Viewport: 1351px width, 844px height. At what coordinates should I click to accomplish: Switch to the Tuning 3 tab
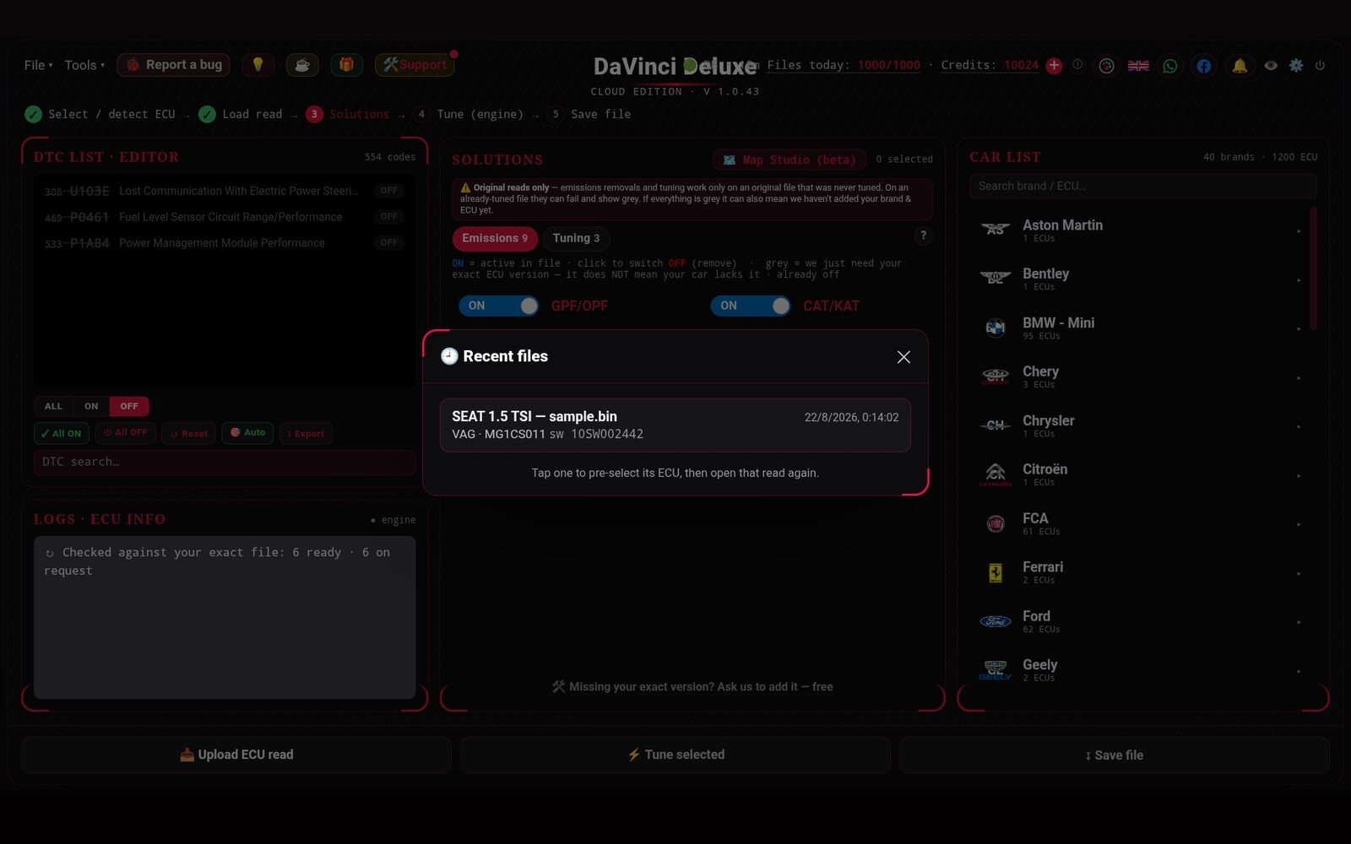[576, 238]
